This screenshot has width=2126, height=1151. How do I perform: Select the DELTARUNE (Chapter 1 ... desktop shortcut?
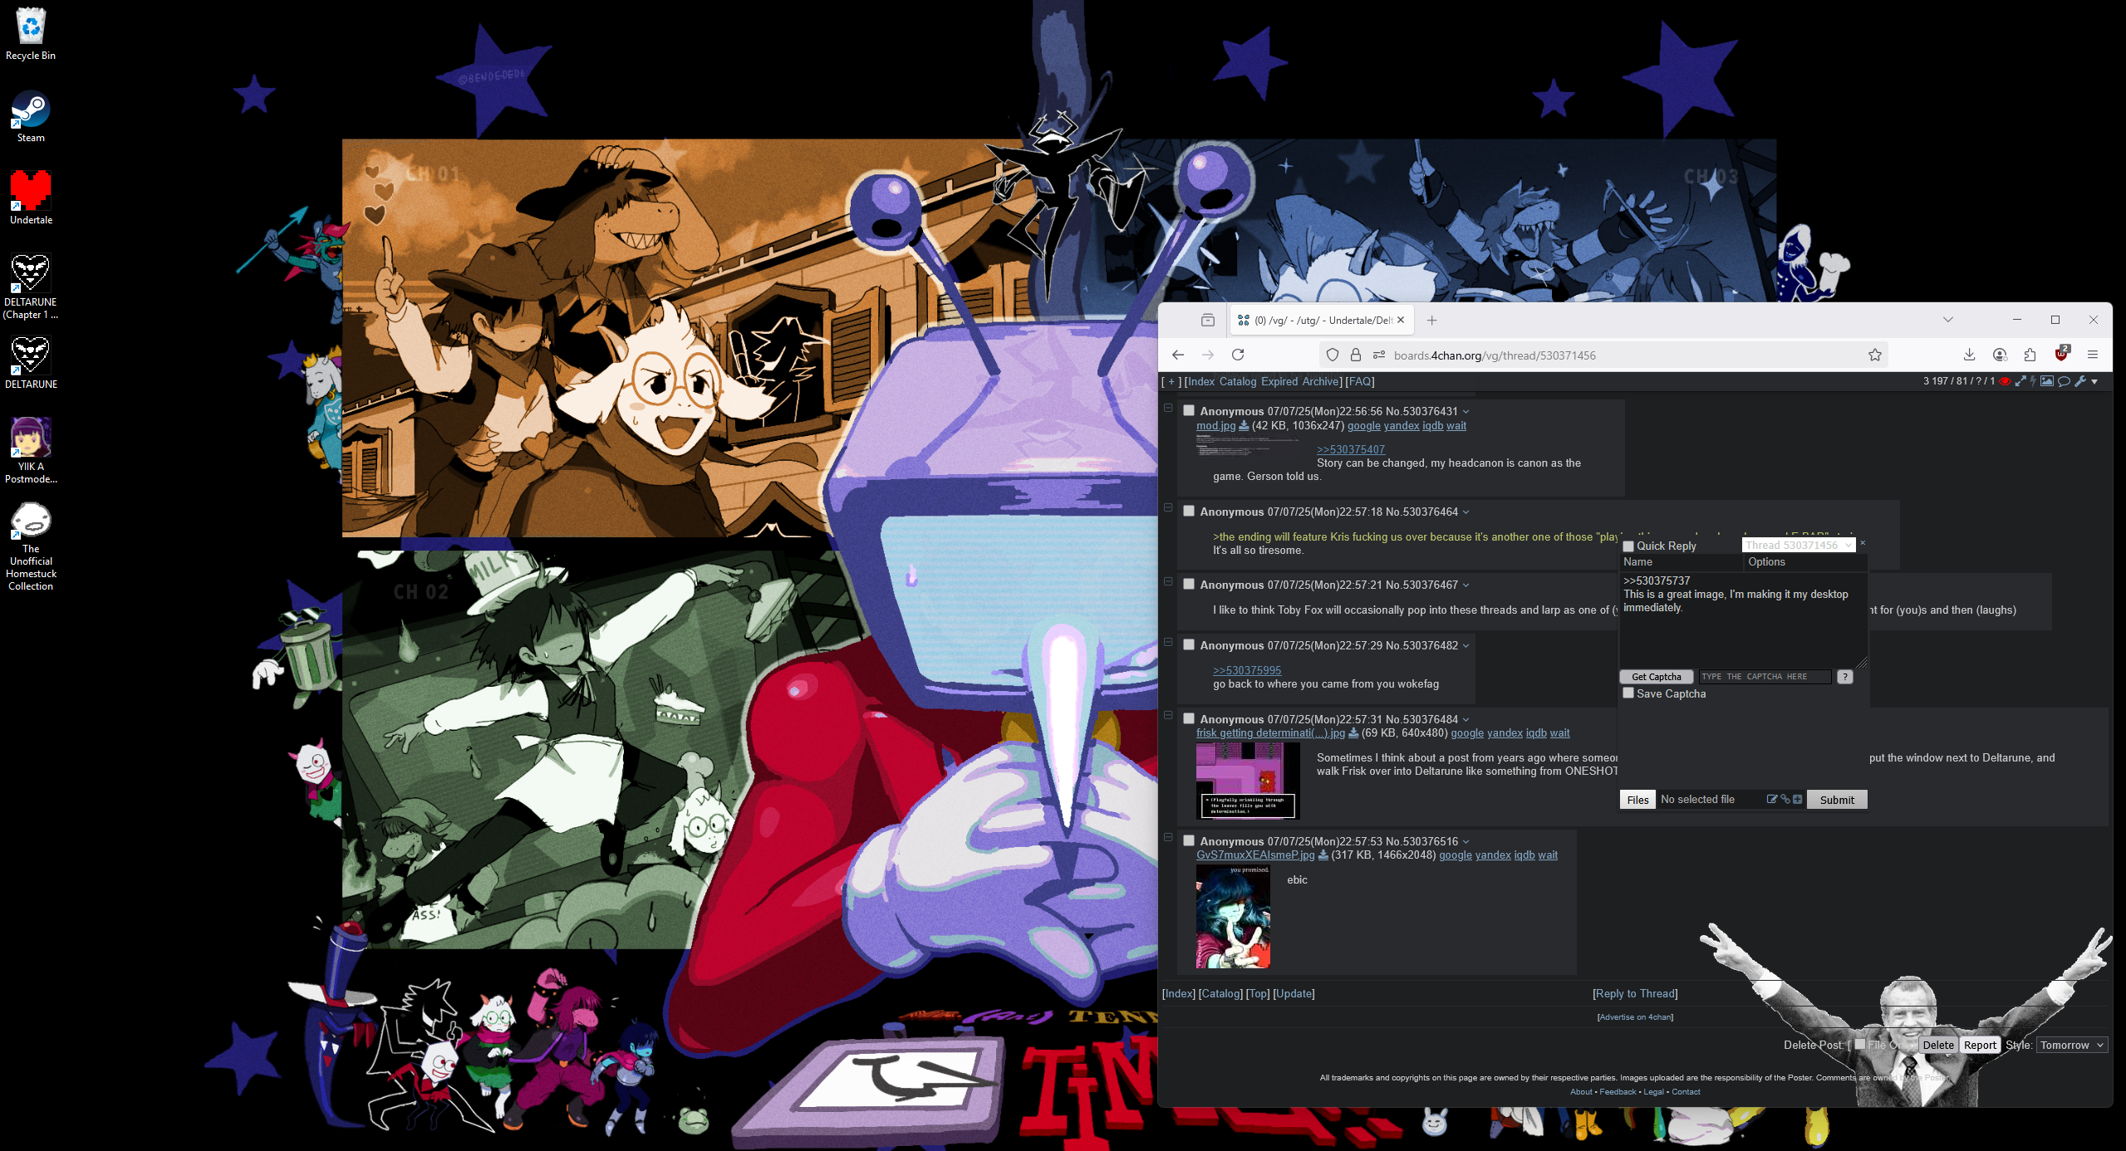point(31,287)
